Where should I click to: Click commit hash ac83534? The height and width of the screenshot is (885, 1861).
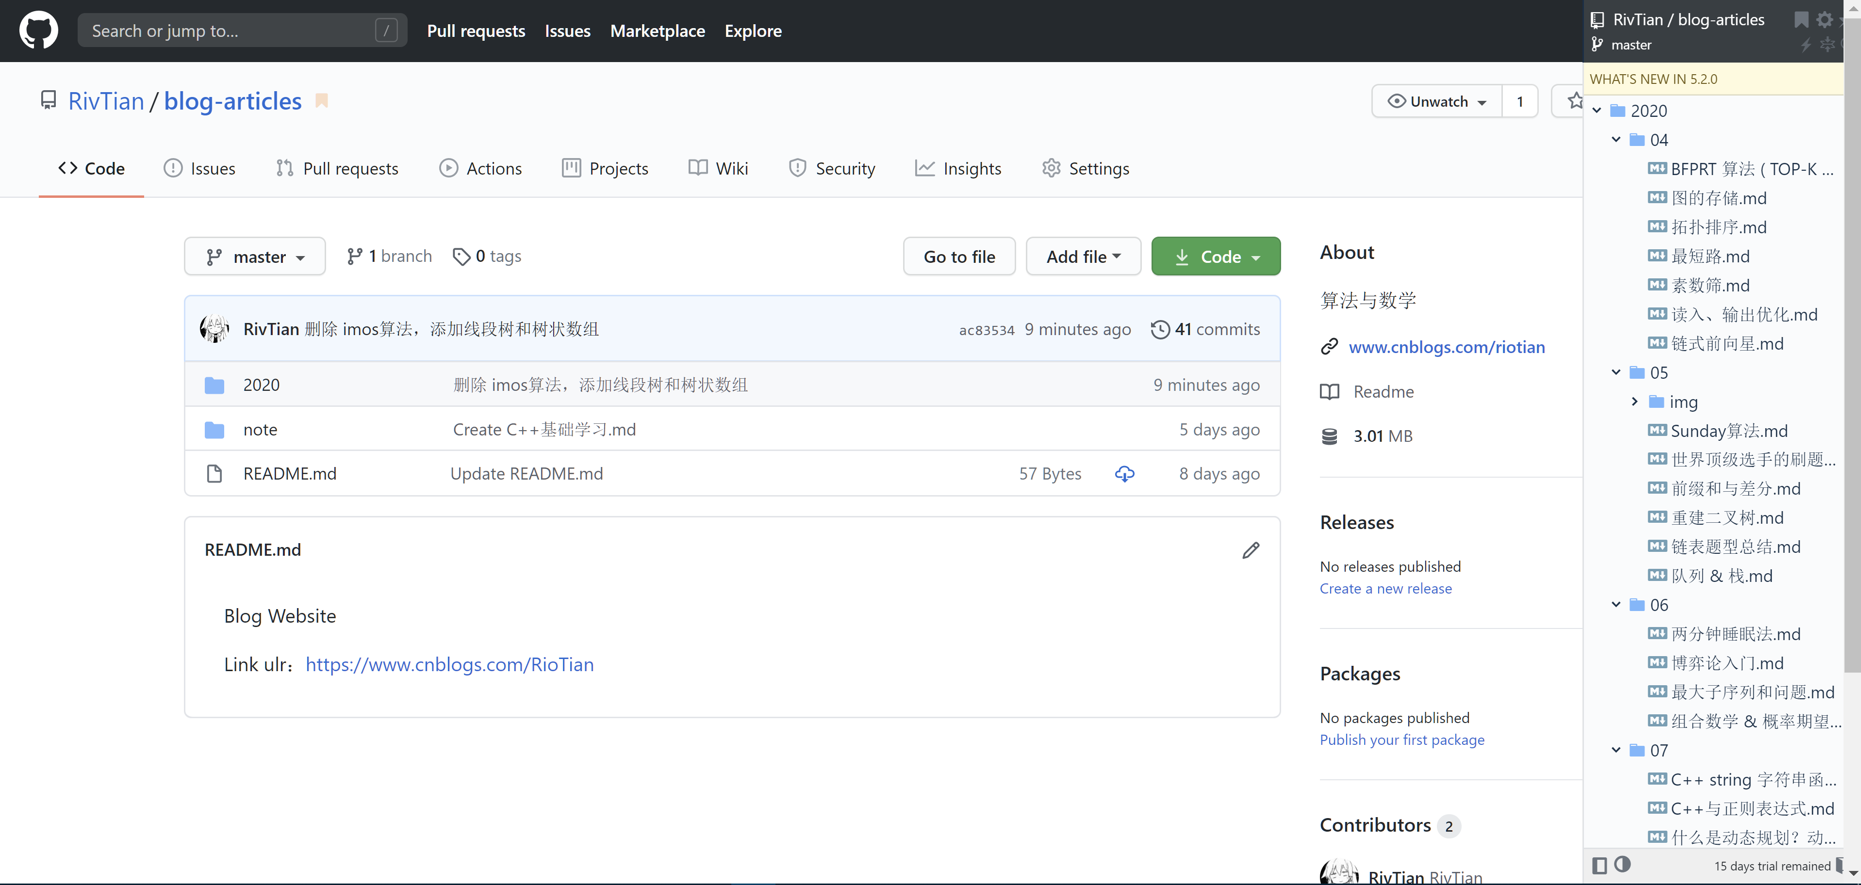pyautogui.click(x=986, y=330)
